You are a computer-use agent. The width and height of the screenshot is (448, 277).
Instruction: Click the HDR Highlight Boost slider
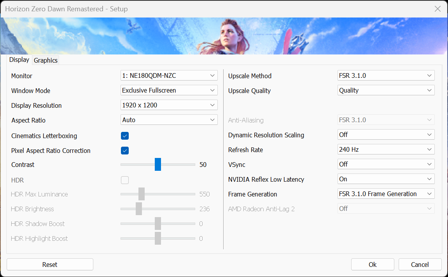[158, 238]
